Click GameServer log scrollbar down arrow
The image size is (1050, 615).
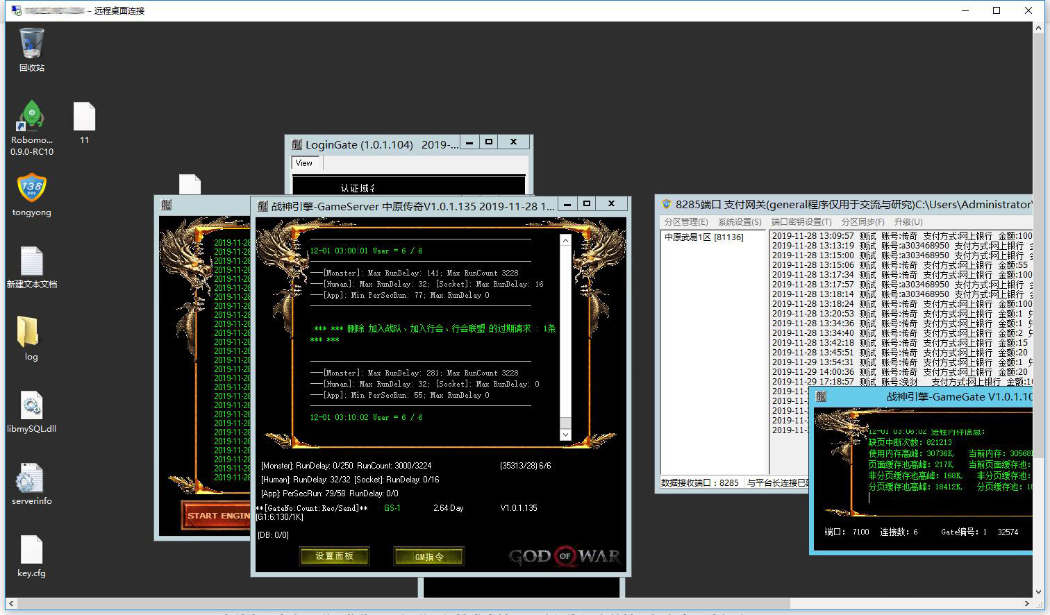565,435
